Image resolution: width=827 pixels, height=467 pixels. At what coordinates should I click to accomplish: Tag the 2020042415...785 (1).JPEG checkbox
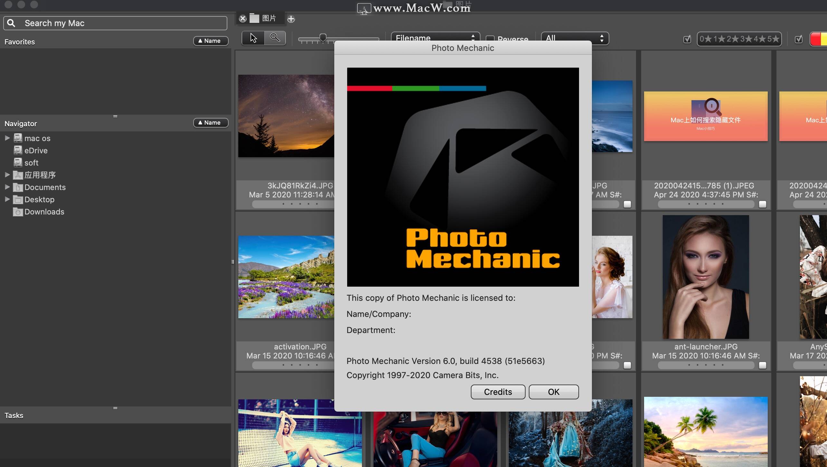[x=763, y=204]
